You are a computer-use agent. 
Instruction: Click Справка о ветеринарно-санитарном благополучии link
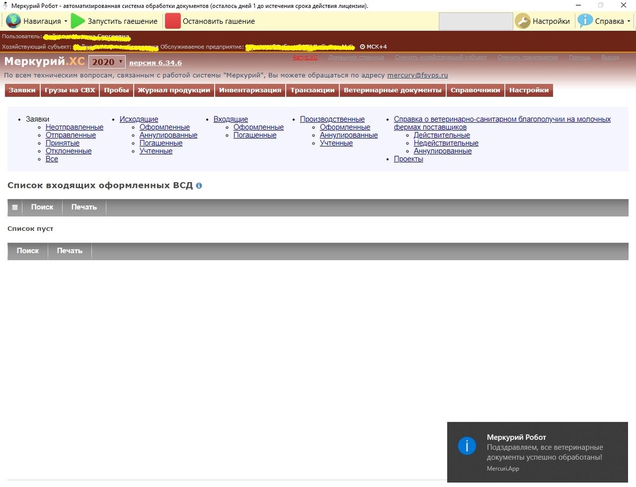pyautogui.click(x=502, y=123)
